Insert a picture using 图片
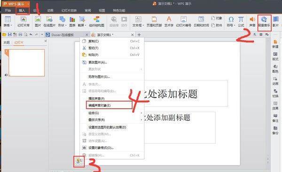The height and width of the screenshot is (172, 282). (38, 22)
